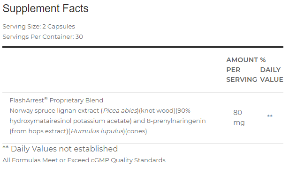Click the Servings Per Container: 30 line
Viewport: 289px width, 173px height.
coord(43,37)
